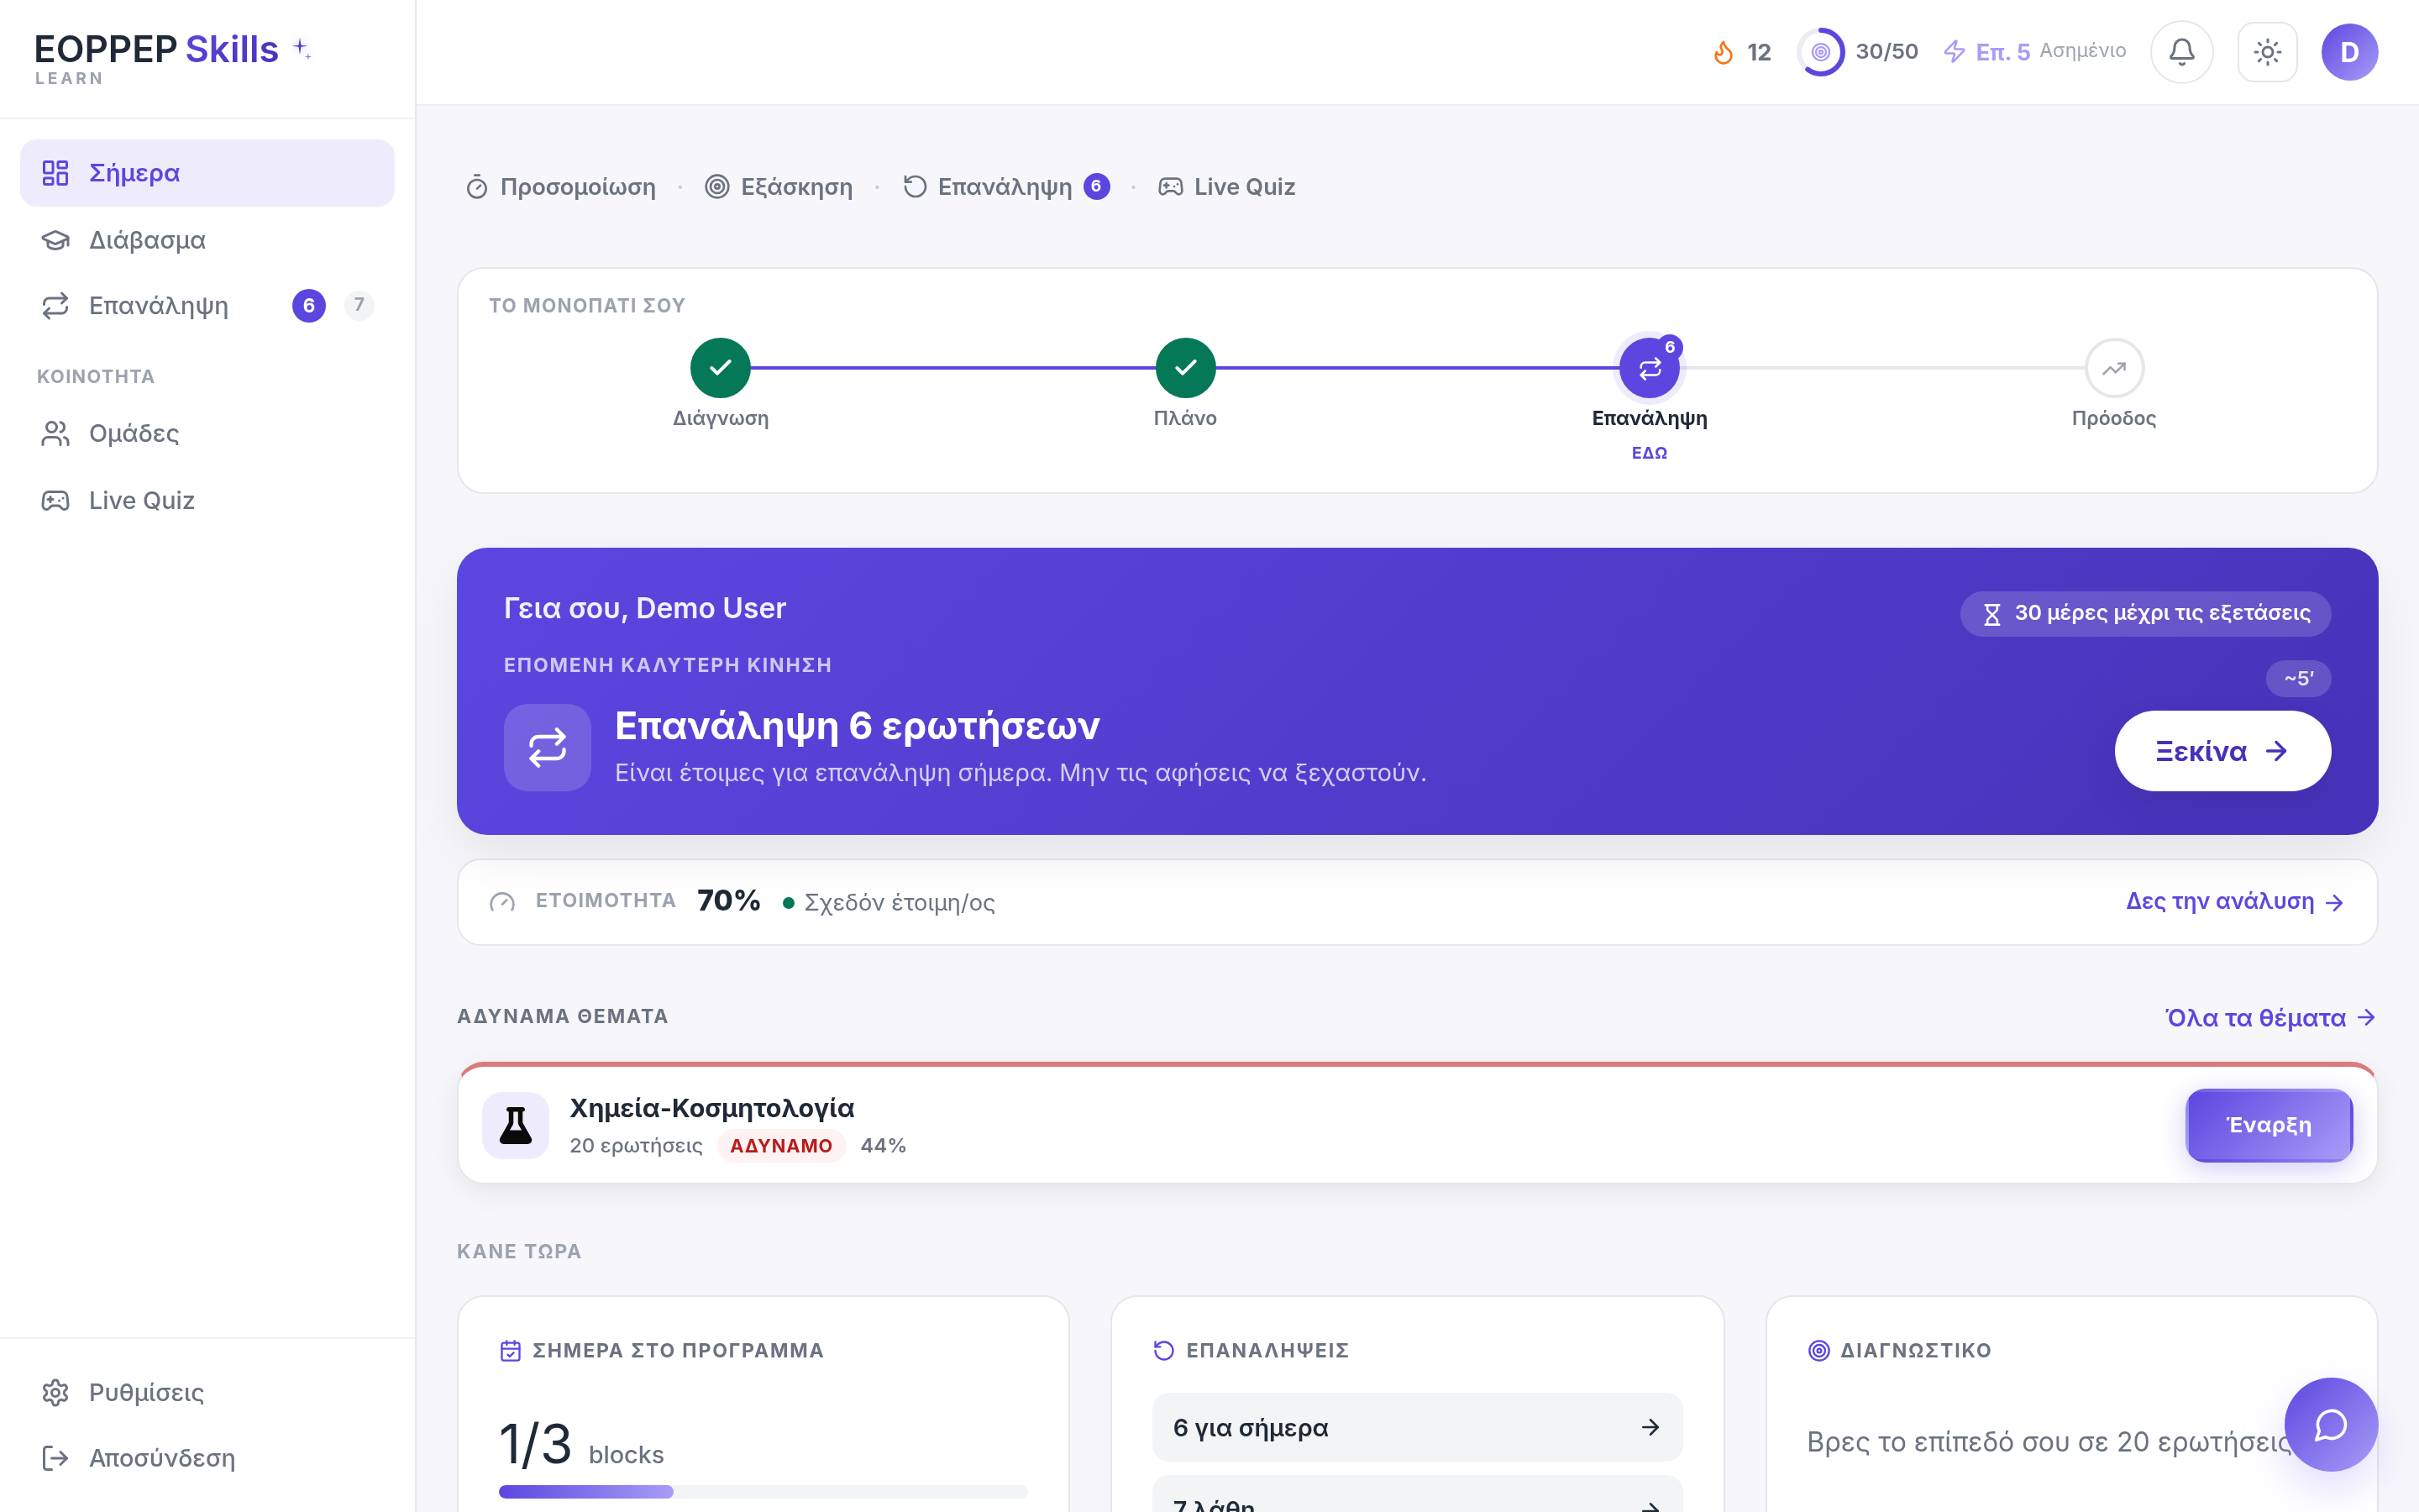The width and height of the screenshot is (2419, 1512).
Task: Open Live Quiz in the sidebar
Action: (x=207, y=500)
